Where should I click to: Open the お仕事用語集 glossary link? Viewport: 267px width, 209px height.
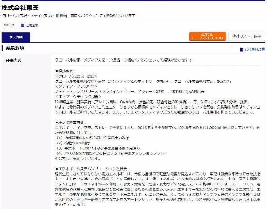255,49
